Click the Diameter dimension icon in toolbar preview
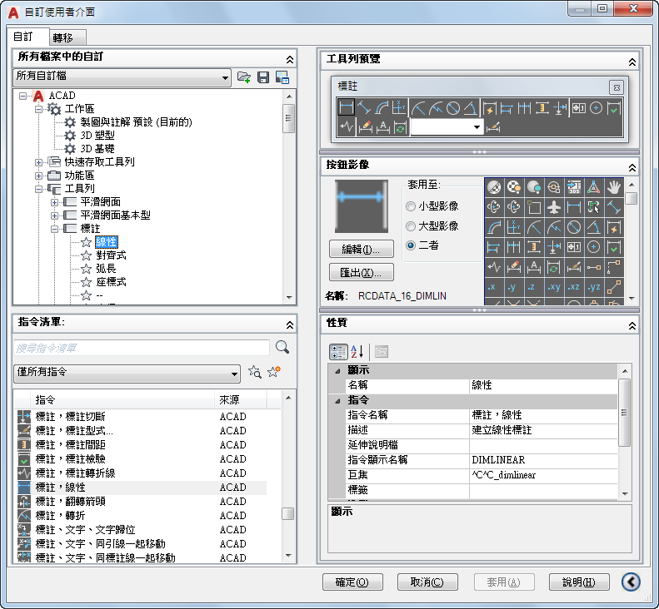The image size is (659, 609). point(453,108)
